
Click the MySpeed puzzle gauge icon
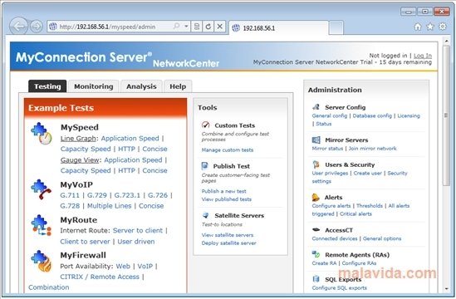click(x=42, y=134)
